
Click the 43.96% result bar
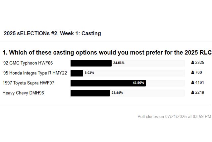(108, 83)
